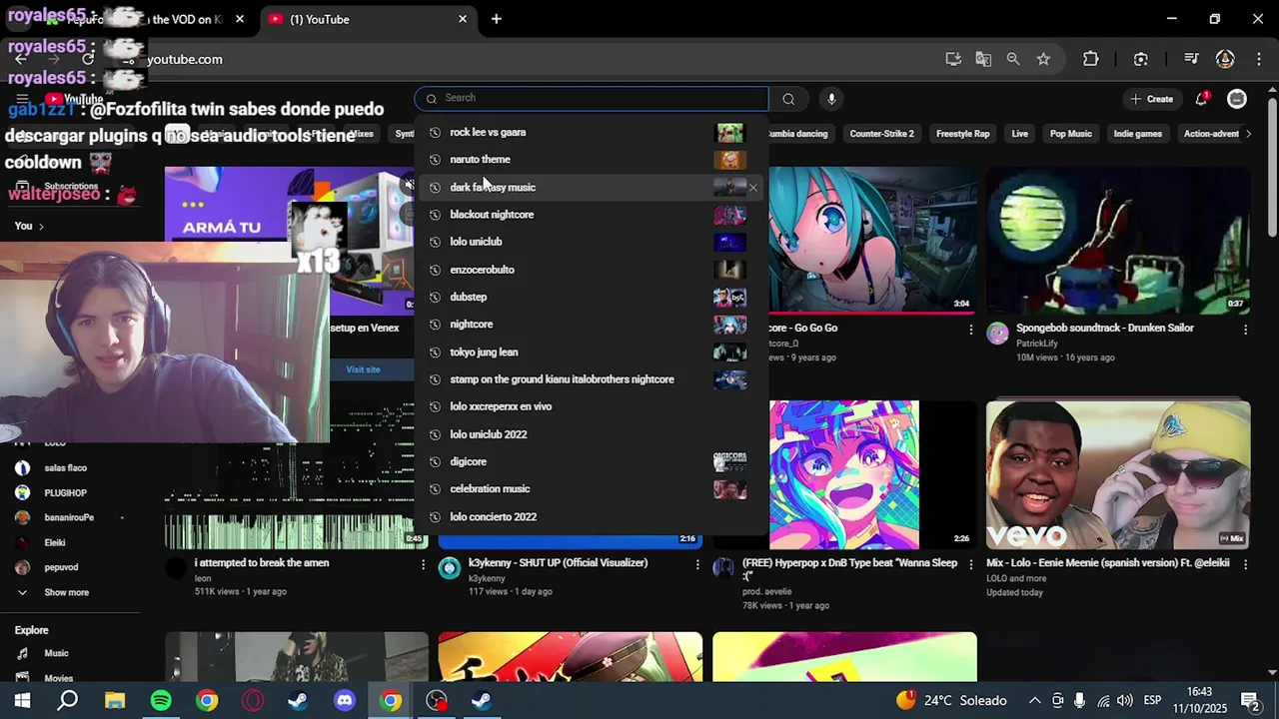This screenshot has height=719, width=1279.
Task: Open the 'You' sidebar section
Action: point(29,226)
